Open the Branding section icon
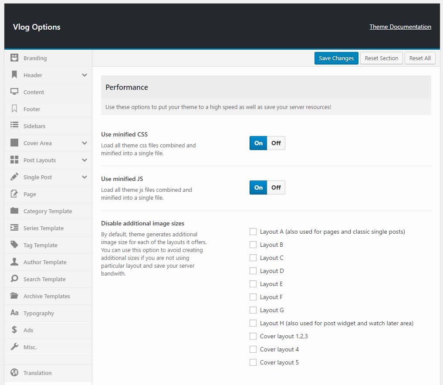The width and height of the screenshot is (443, 385). click(14, 58)
